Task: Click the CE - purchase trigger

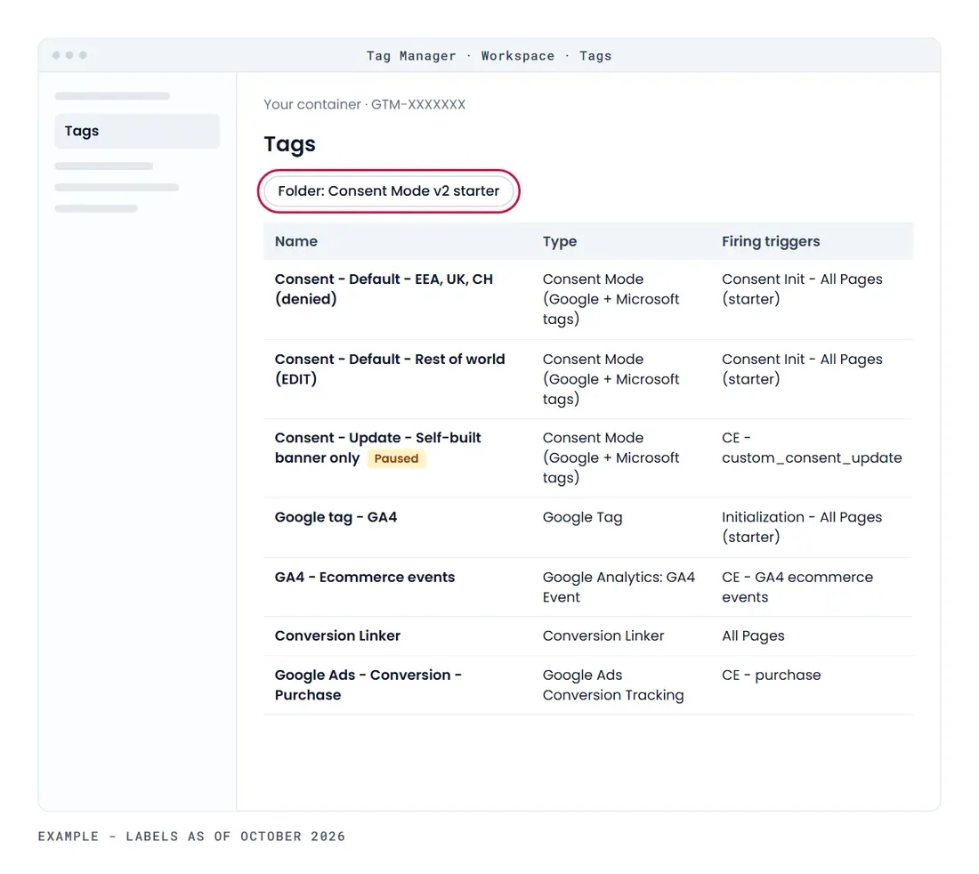Action: click(771, 675)
